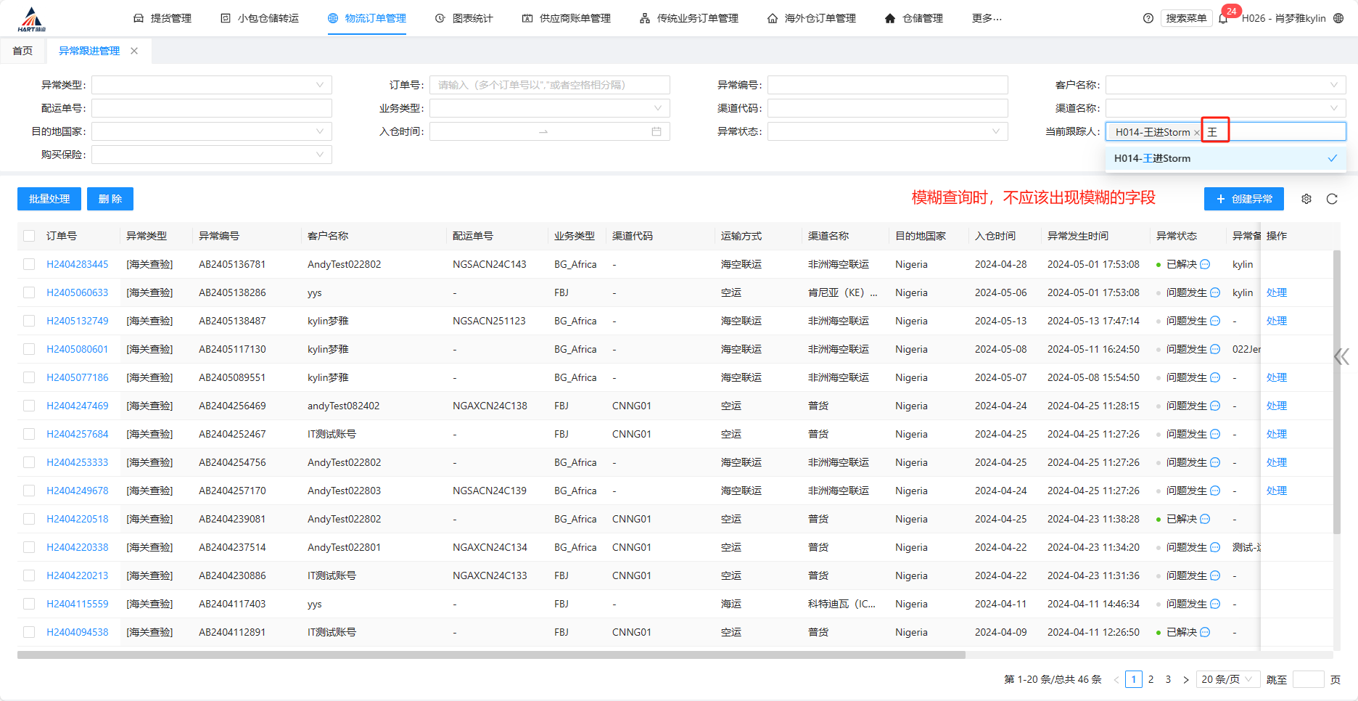The width and height of the screenshot is (1358, 701).
Task: Open the help question mark icon
Action: tap(1148, 18)
